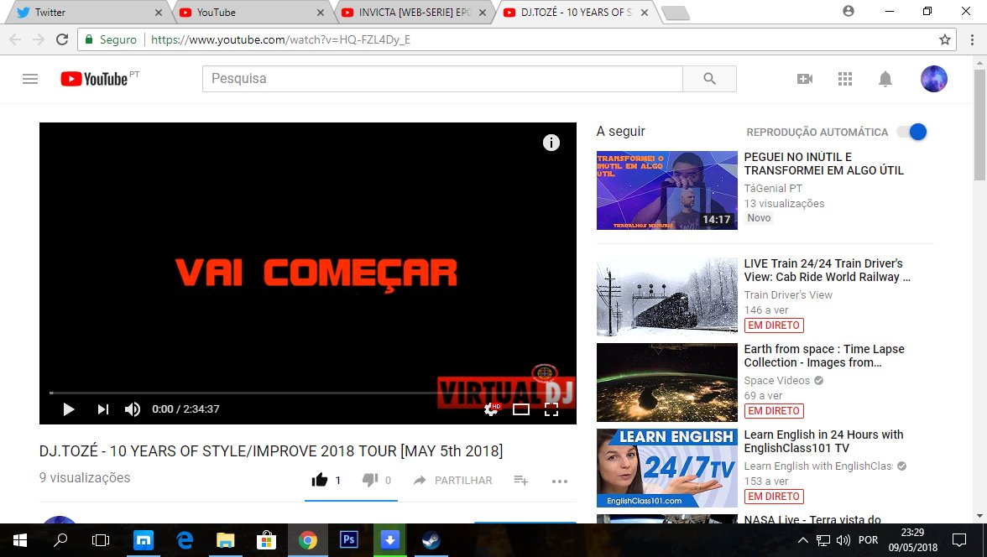
Task: Click the Earth at night thumbnail
Action: click(666, 382)
